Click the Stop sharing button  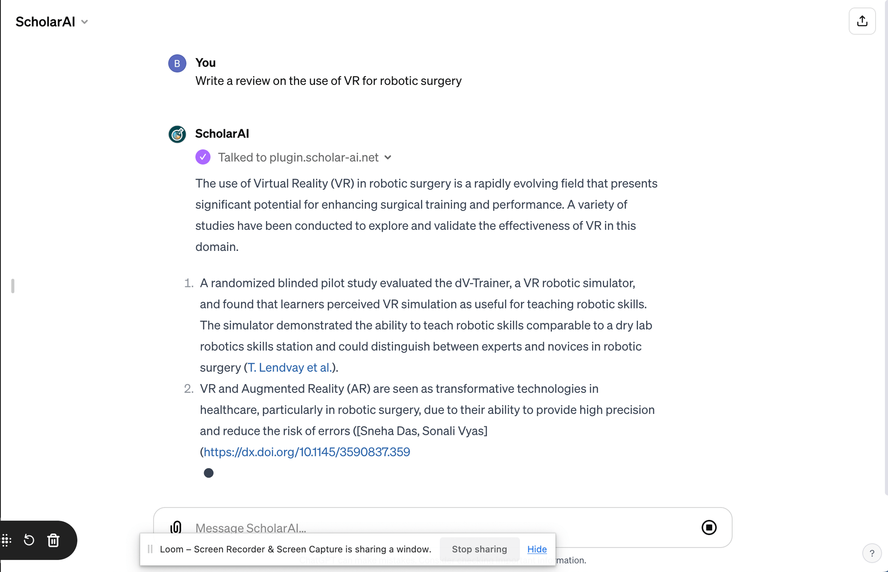click(x=480, y=549)
